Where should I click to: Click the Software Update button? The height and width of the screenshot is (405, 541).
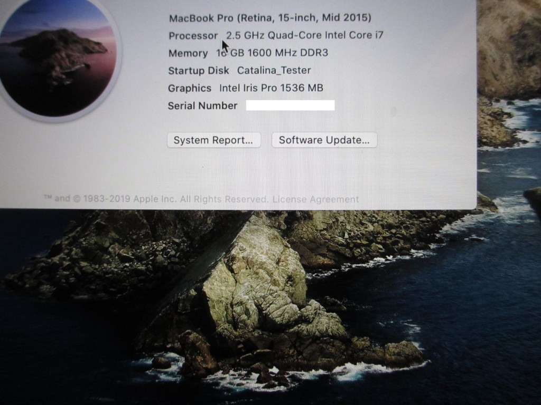click(324, 140)
